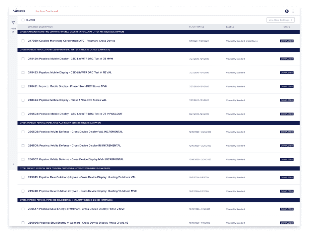Select campaign header 27535 Catalina Marketing Corporation
The height and width of the screenshot is (234, 309).
[158, 32]
